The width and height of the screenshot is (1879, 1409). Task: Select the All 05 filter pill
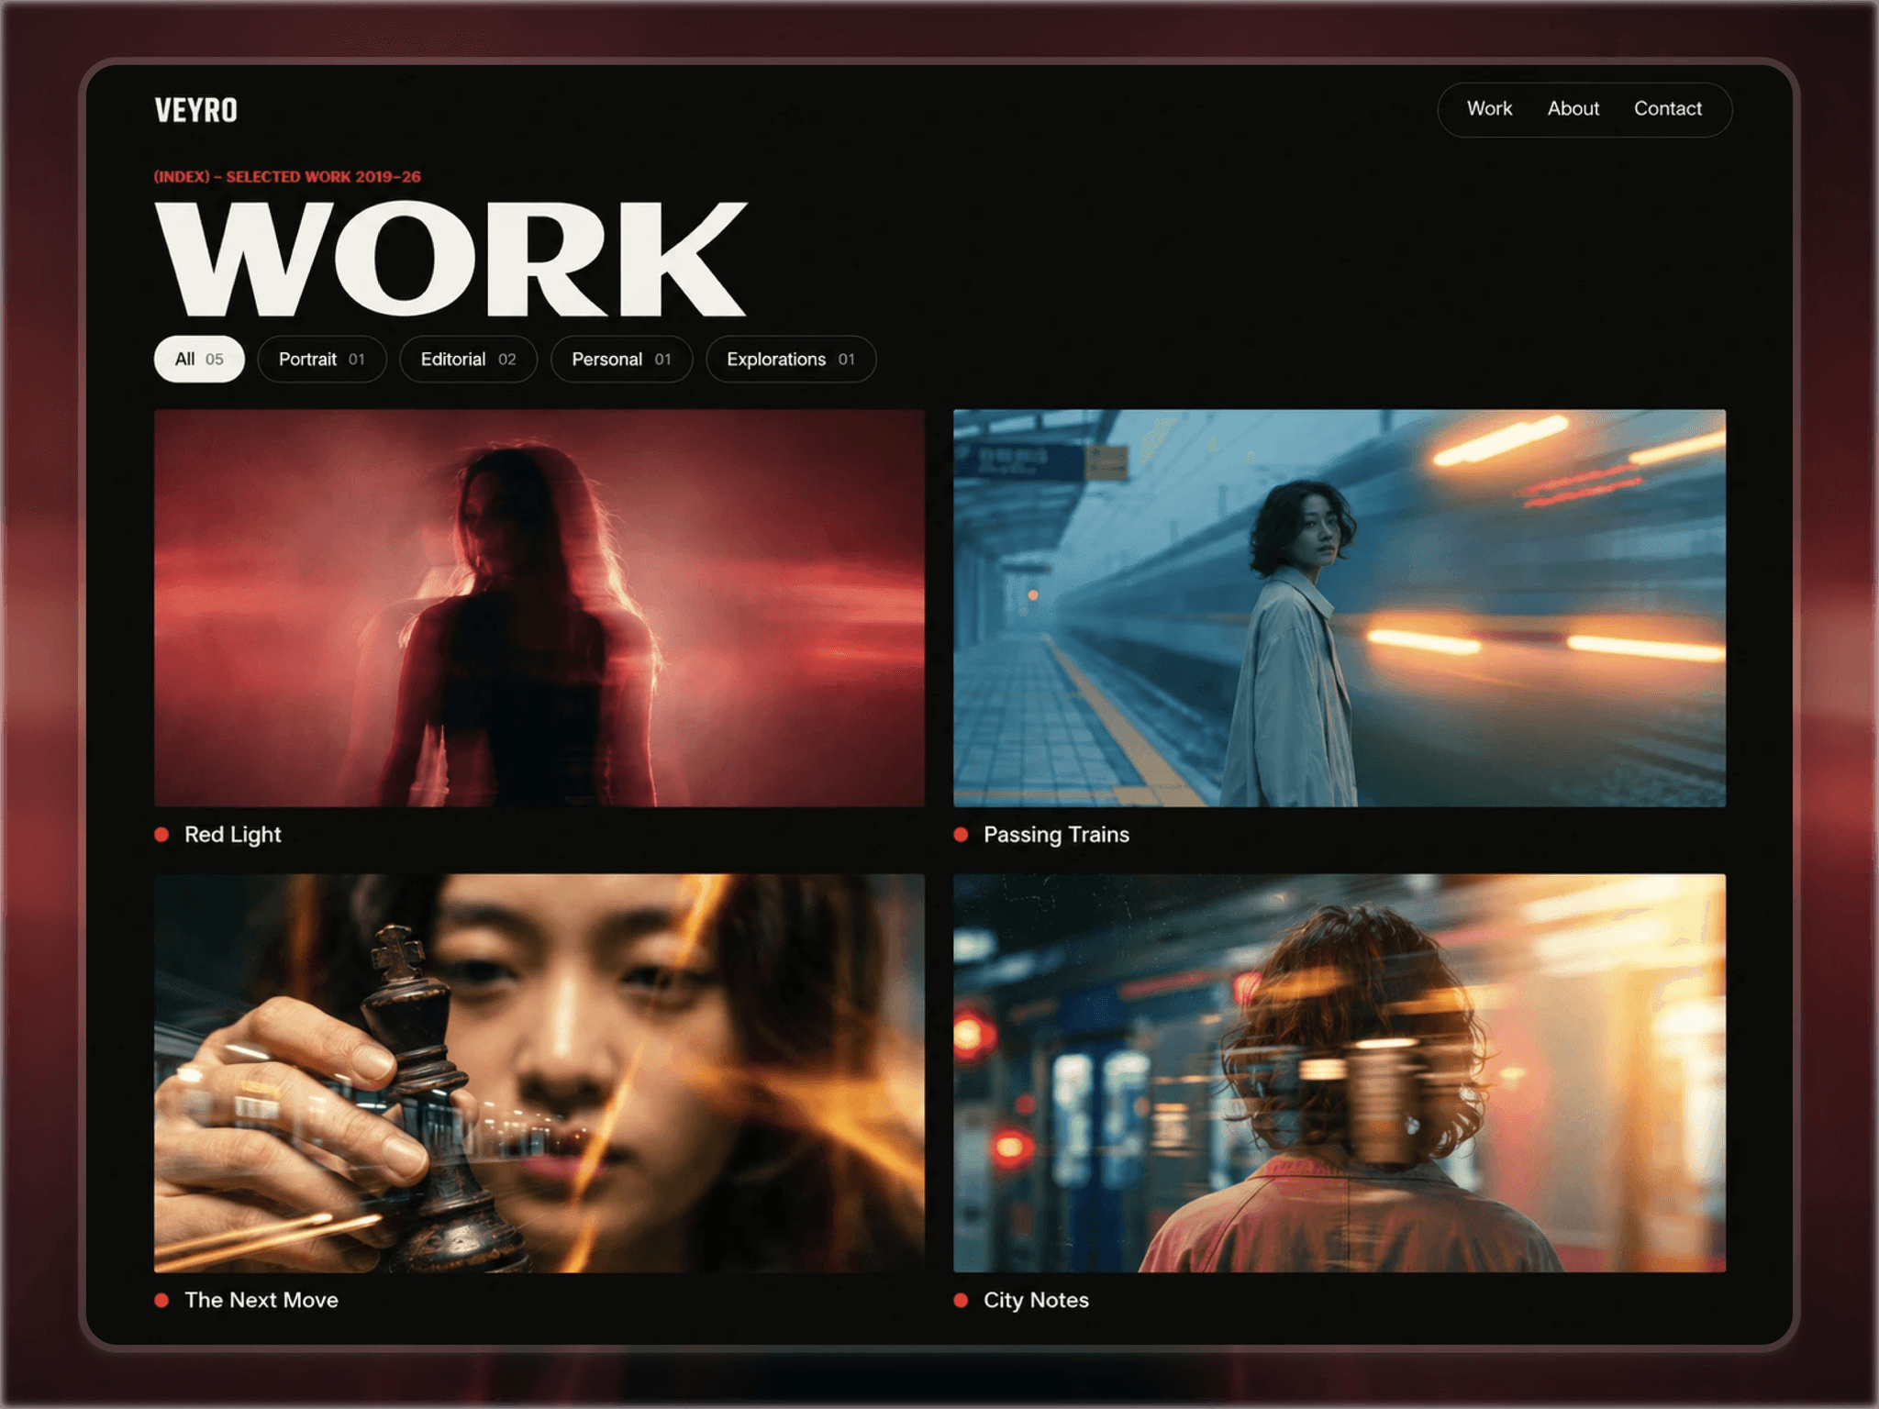[x=199, y=359]
